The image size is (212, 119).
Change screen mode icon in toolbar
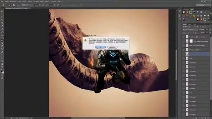coord(2,78)
